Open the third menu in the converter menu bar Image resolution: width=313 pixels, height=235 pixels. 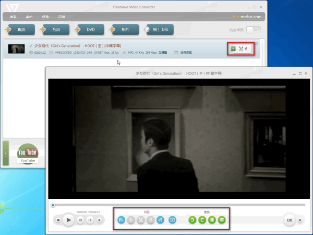tap(45, 17)
